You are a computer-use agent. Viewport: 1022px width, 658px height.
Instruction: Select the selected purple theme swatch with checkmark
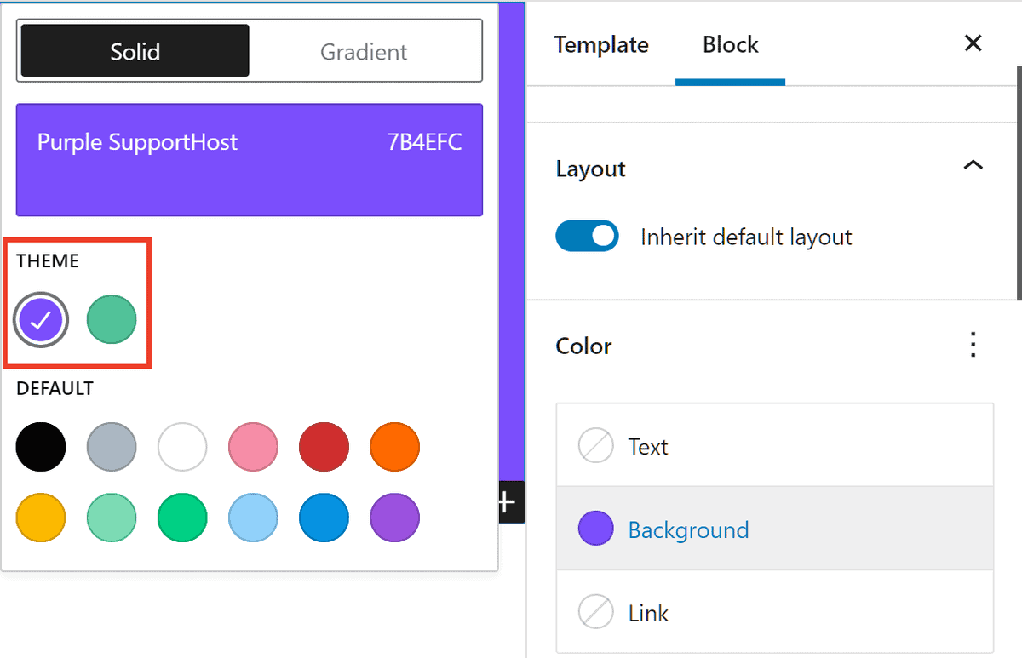(41, 320)
